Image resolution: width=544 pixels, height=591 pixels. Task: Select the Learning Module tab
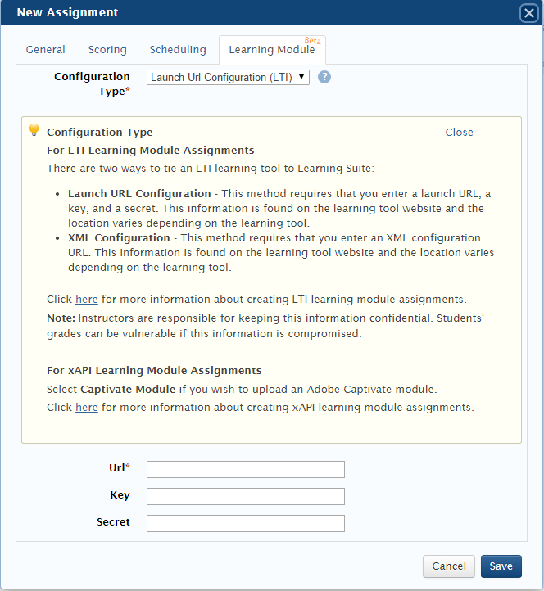(x=271, y=50)
